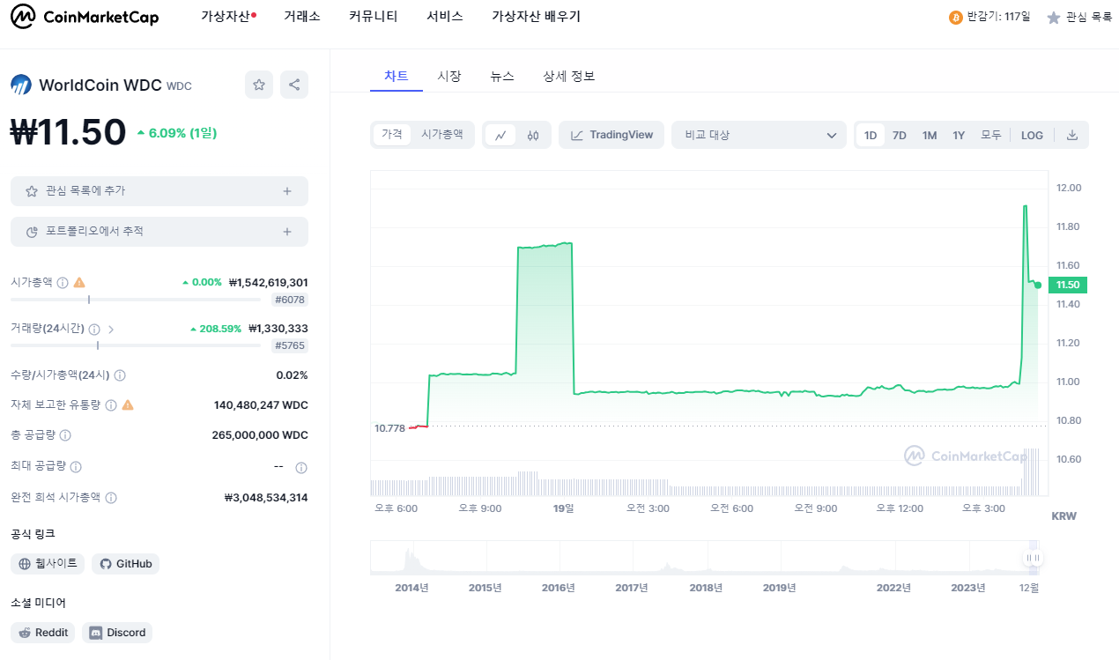
Task: Click info icon beside 수량/시가총액(24시)
Action: (x=120, y=375)
